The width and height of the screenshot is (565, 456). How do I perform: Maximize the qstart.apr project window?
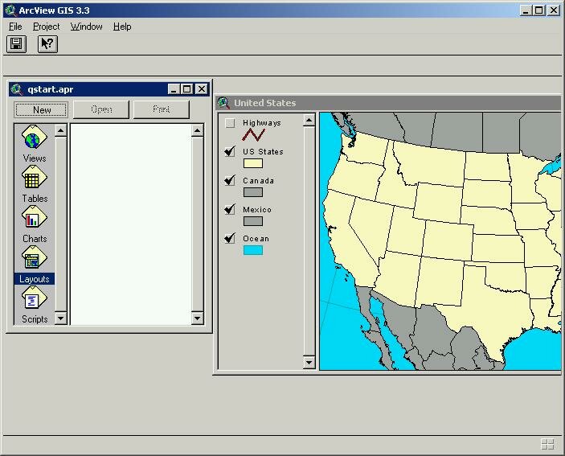pyautogui.click(x=187, y=89)
